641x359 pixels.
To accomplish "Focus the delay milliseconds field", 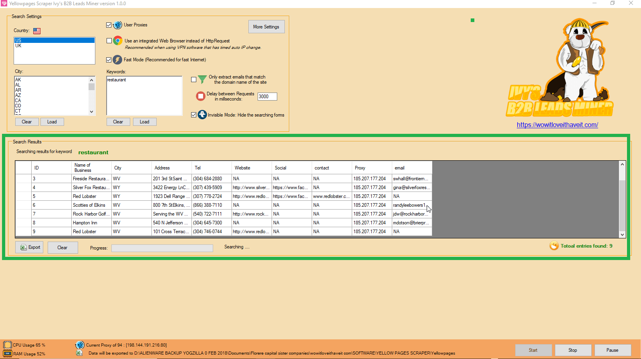I will pos(267,97).
